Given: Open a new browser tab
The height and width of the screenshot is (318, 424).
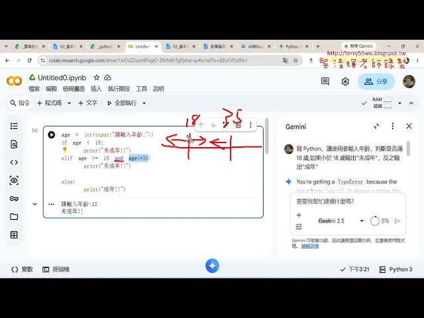Looking at the screenshot, I should [318, 46].
